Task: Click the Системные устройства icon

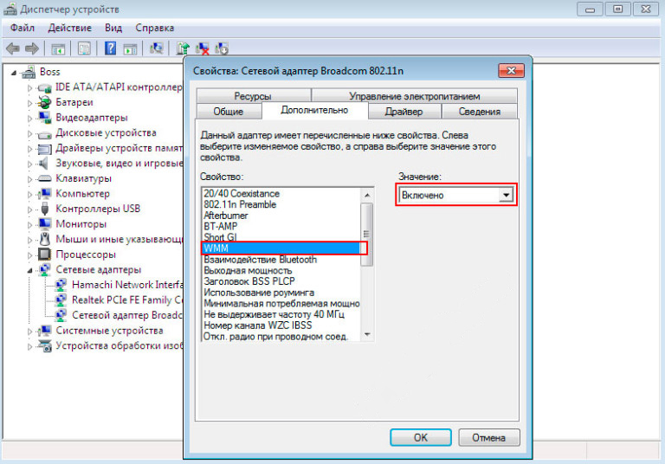Action: coord(44,331)
